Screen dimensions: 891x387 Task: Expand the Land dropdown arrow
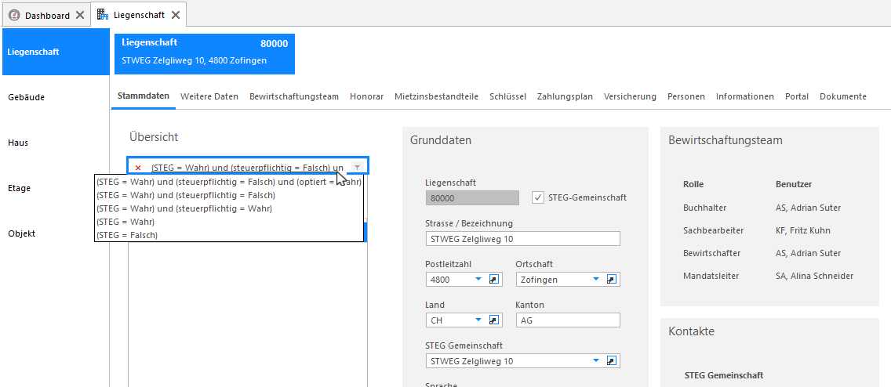pos(478,320)
